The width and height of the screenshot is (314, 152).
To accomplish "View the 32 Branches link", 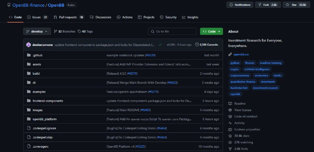I will (x=65, y=31).
